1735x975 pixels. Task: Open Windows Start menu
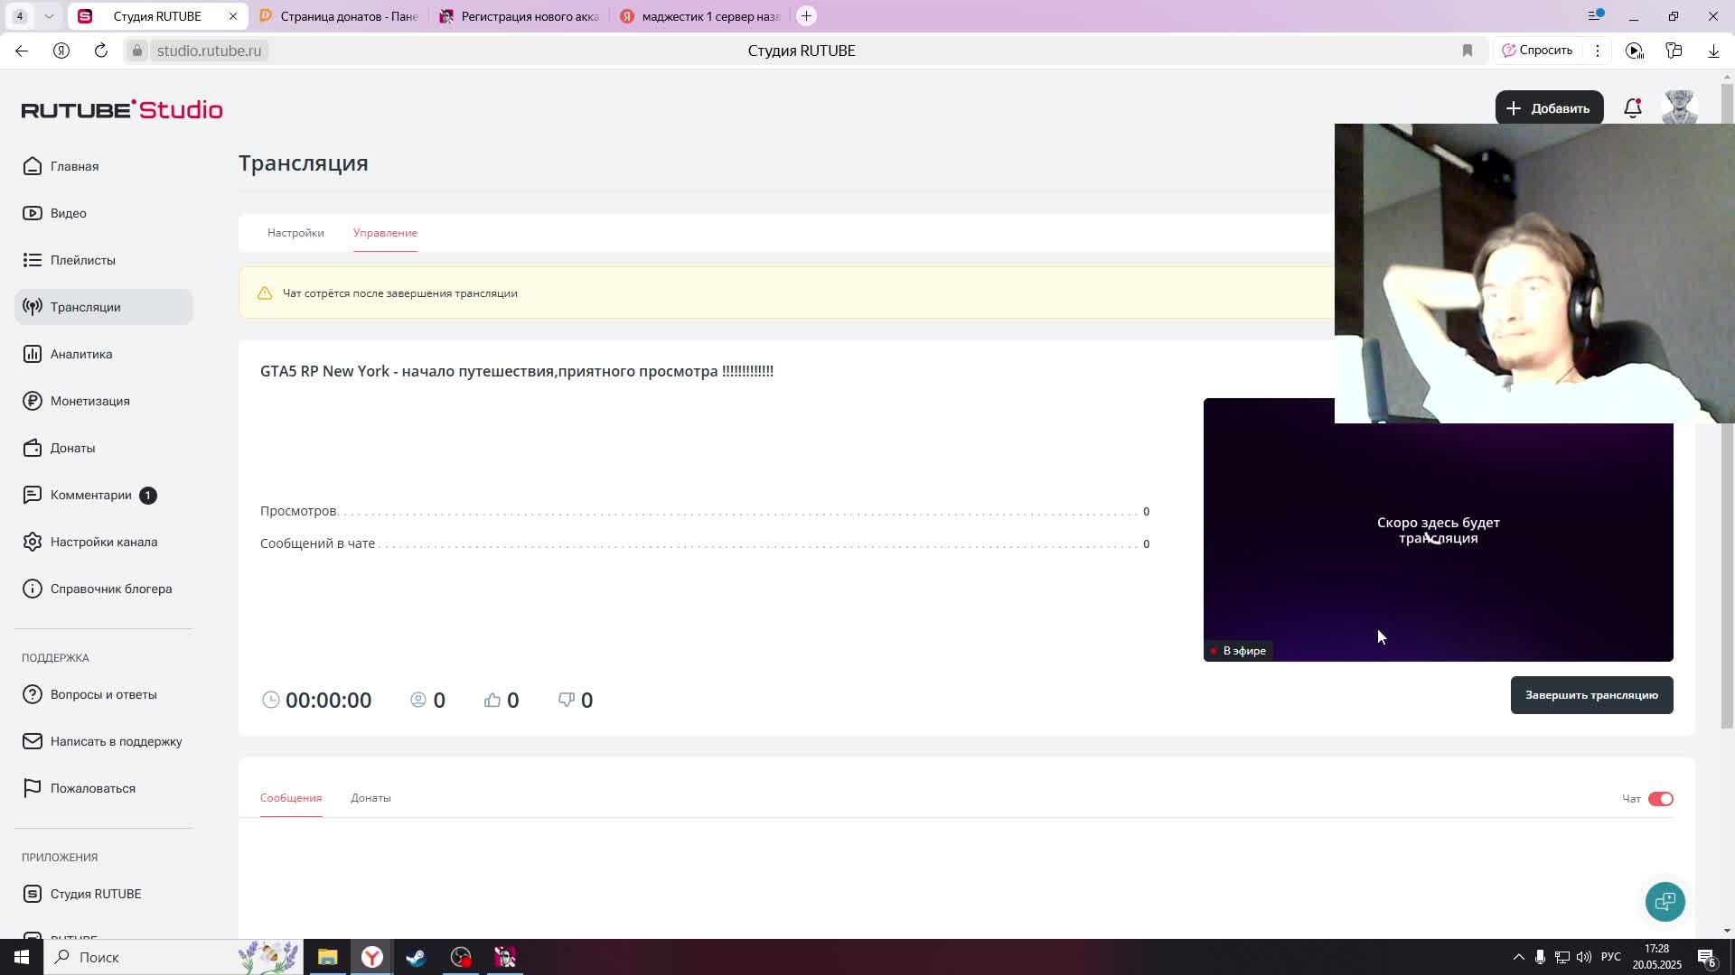[22, 957]
